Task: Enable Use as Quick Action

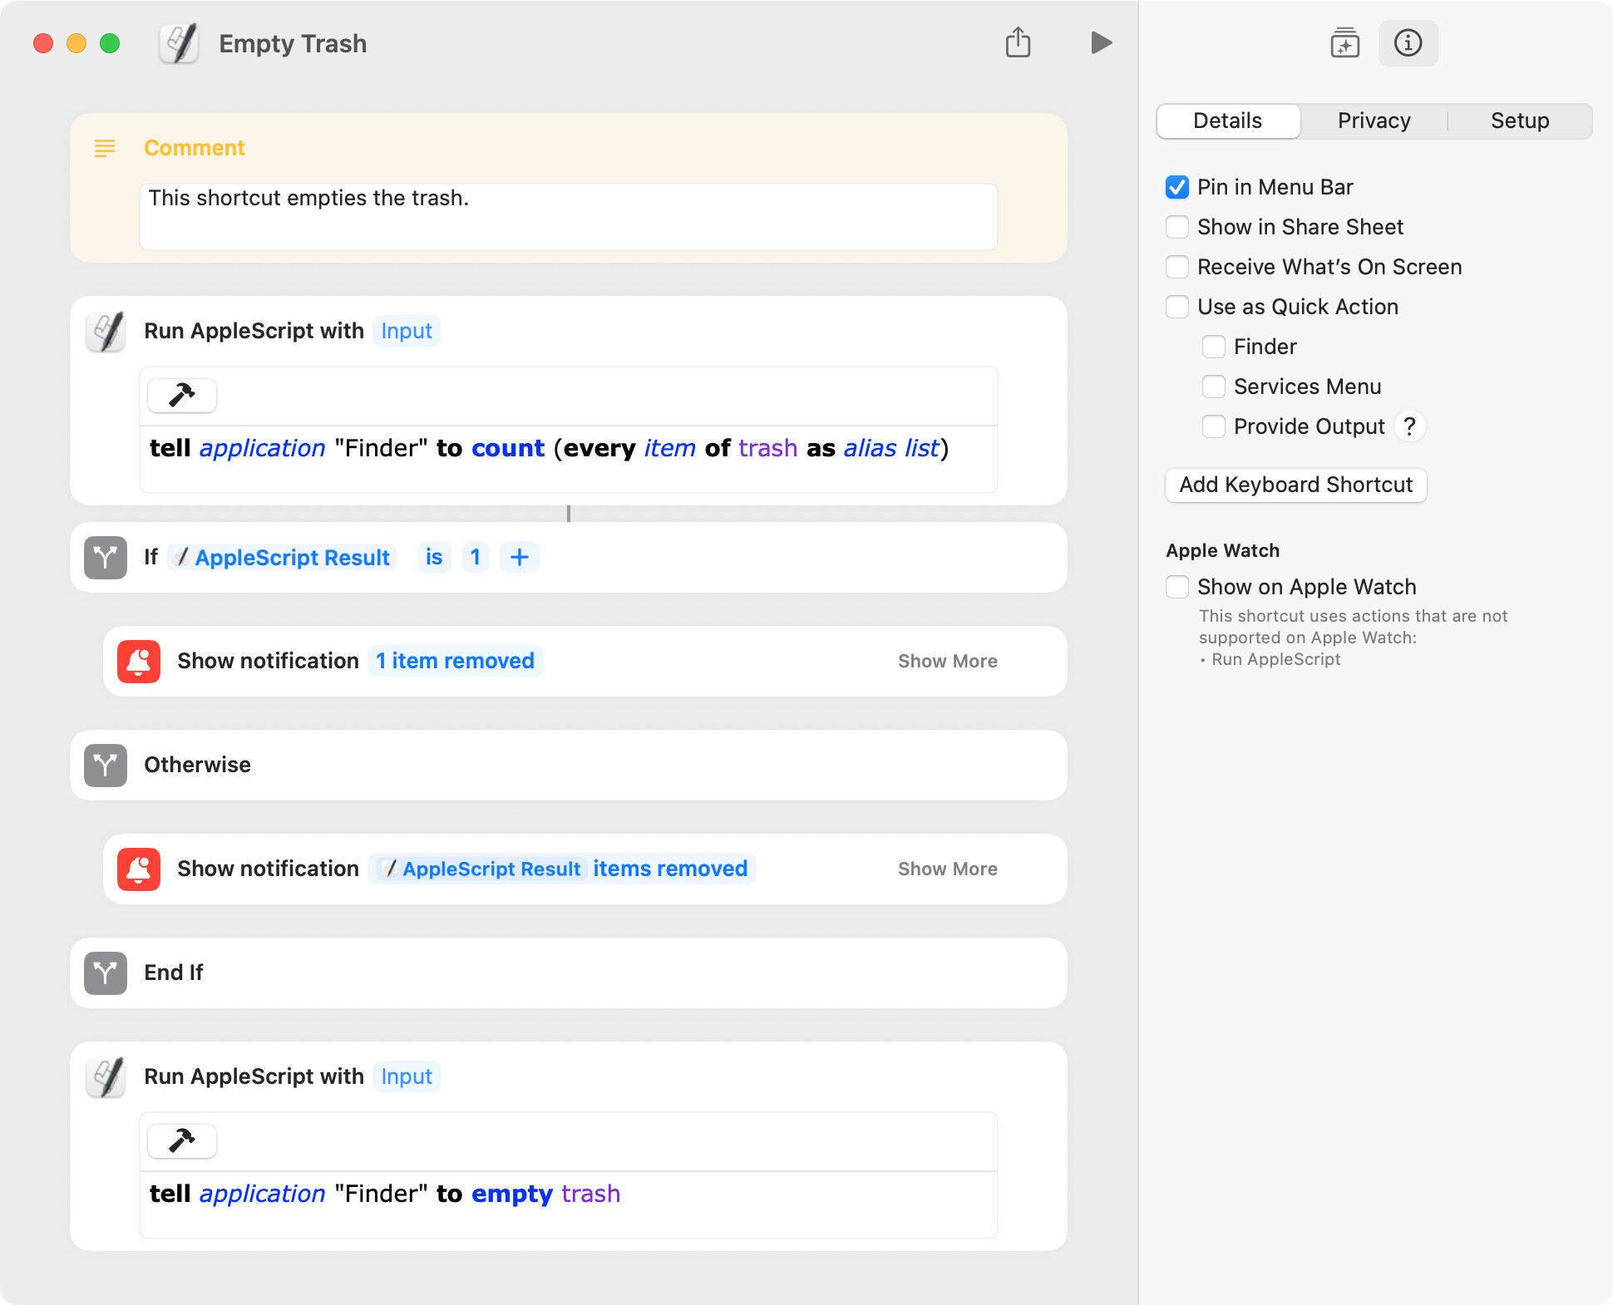Action: click(1177, 307)
